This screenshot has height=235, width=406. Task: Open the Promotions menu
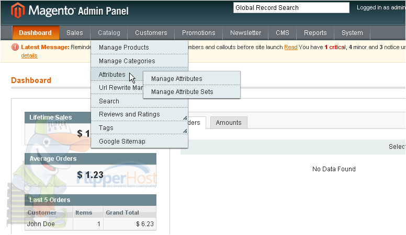pos(199,33)
